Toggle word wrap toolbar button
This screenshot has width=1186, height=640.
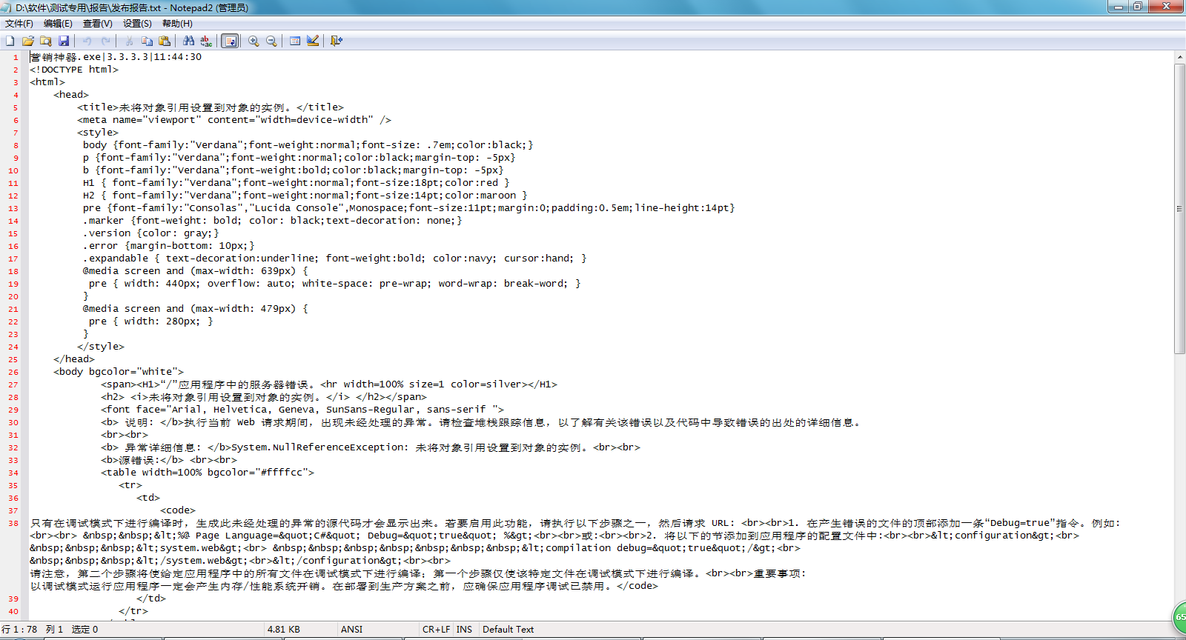(231, 41)
